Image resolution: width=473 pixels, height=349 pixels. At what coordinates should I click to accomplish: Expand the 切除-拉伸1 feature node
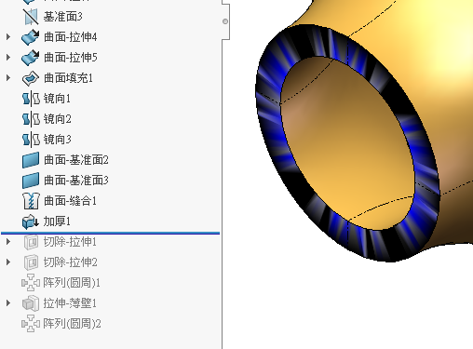pos(8,242)
